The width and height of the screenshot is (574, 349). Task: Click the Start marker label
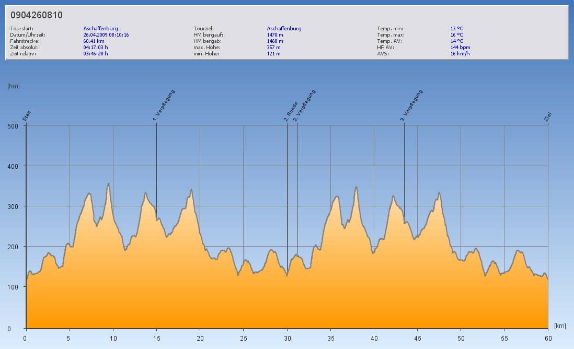(27, 115)
